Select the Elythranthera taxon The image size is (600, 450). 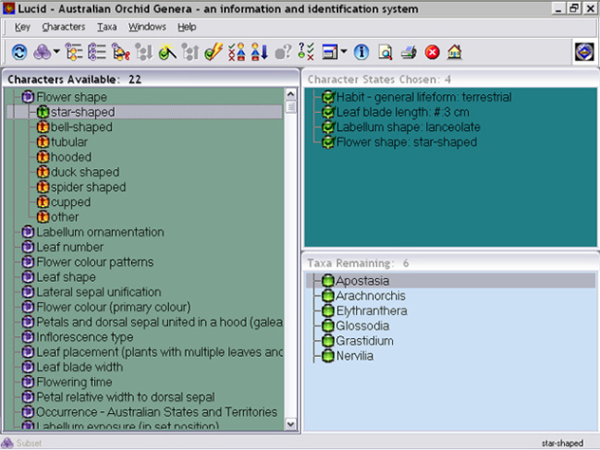pos(365,310)
